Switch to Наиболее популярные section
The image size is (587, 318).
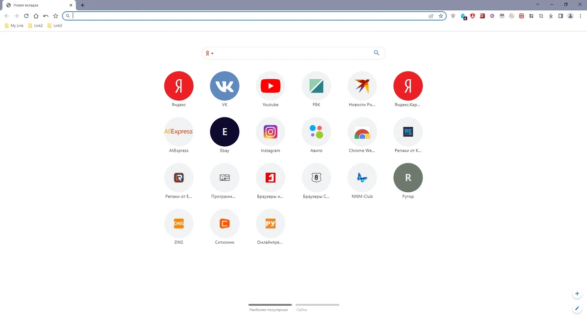coord(270,307)
